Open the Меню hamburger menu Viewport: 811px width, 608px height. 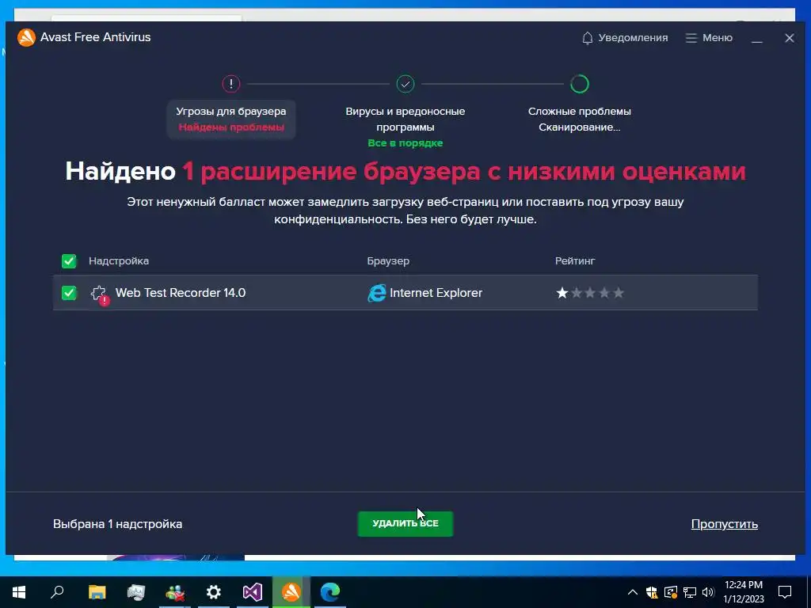pyautogui.click(x=709, y=38)
